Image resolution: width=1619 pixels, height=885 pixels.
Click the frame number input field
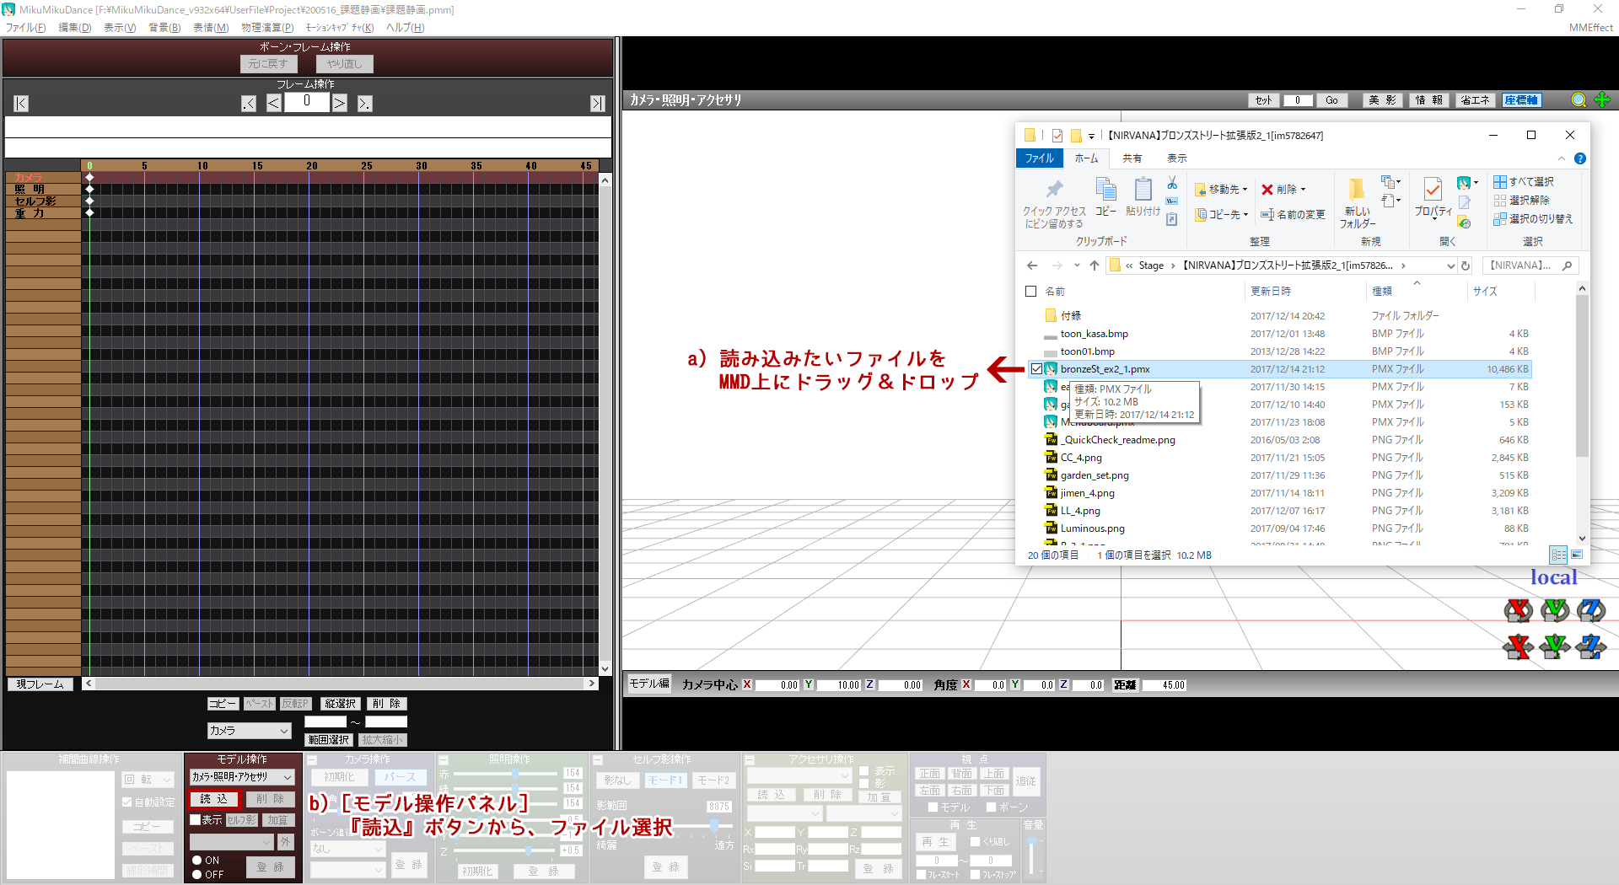point(307,102)
